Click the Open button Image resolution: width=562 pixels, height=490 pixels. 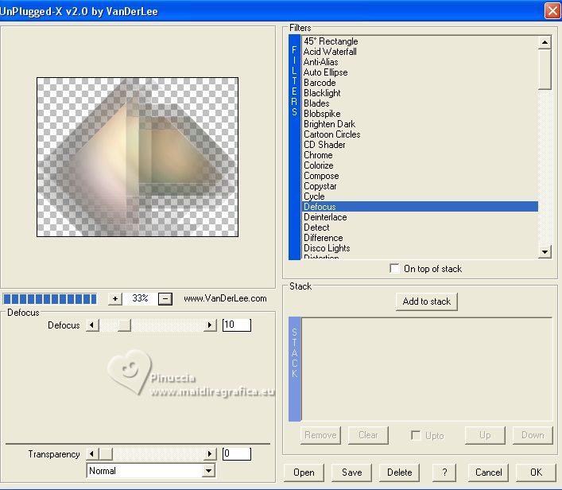click(304, 472)
